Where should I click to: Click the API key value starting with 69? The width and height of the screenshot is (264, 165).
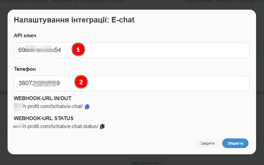click(39, 50)
